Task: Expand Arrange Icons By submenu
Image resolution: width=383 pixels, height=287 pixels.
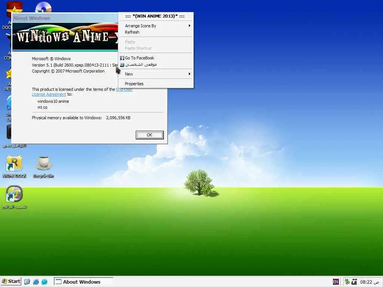Action: pyautogui.click(x=156, y=26)
